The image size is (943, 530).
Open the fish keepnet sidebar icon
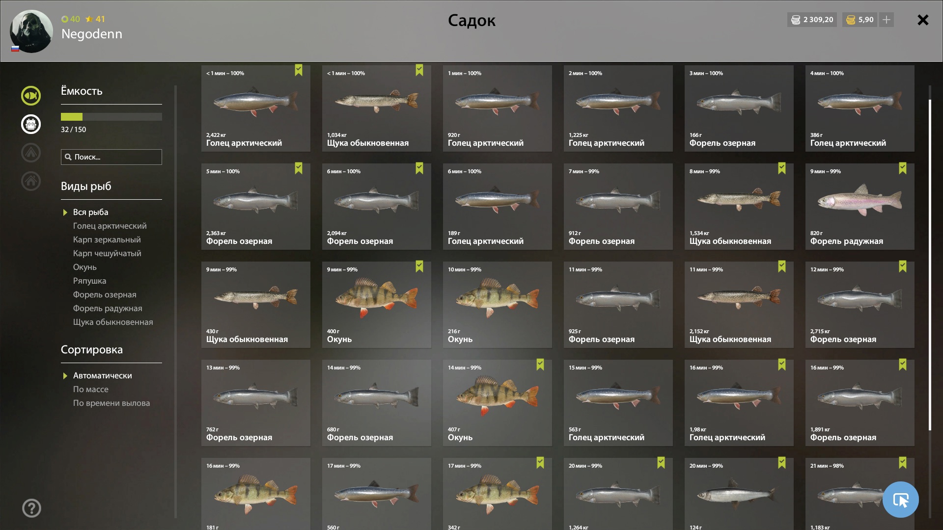(30, 96)
